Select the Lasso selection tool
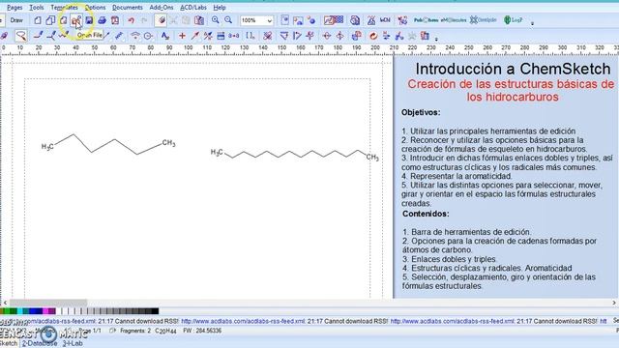The image size is (619, 348). coord(20,36)
